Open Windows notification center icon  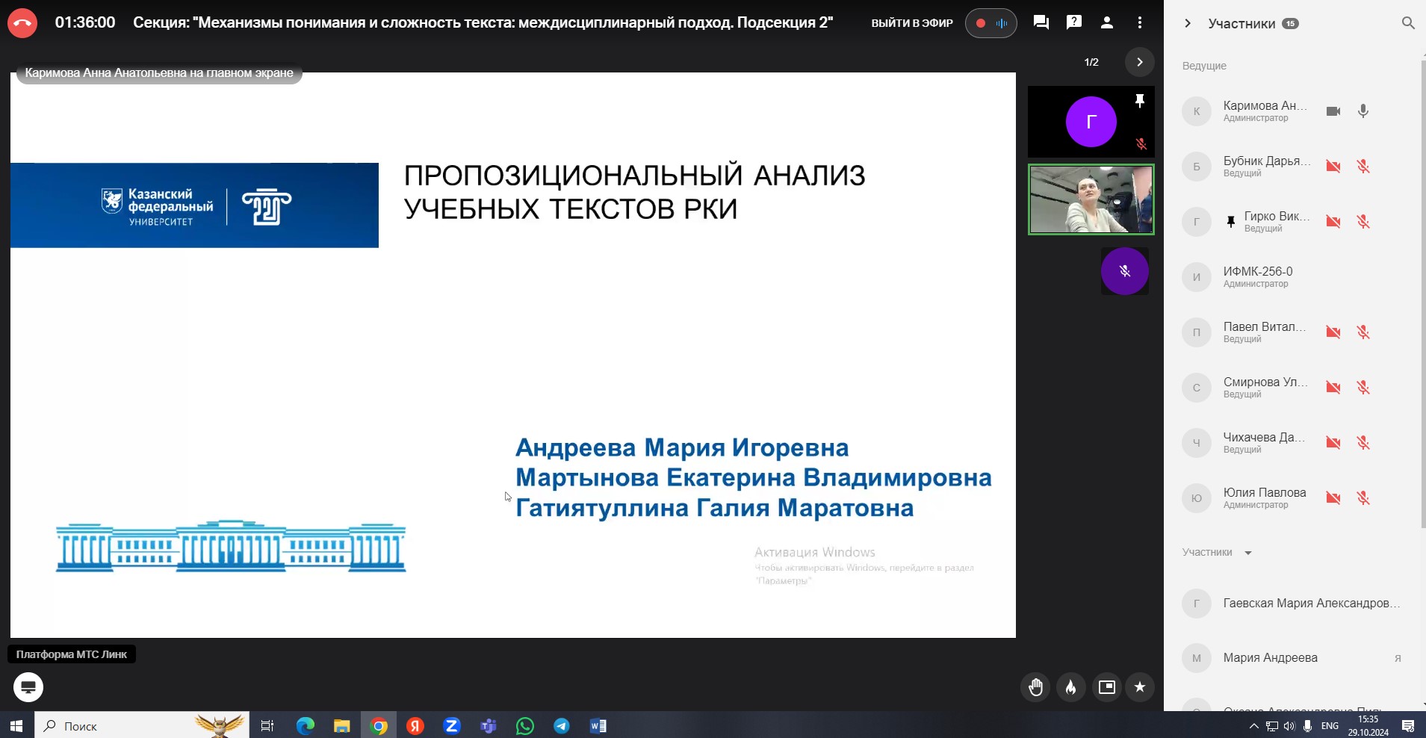point(1408,725)
